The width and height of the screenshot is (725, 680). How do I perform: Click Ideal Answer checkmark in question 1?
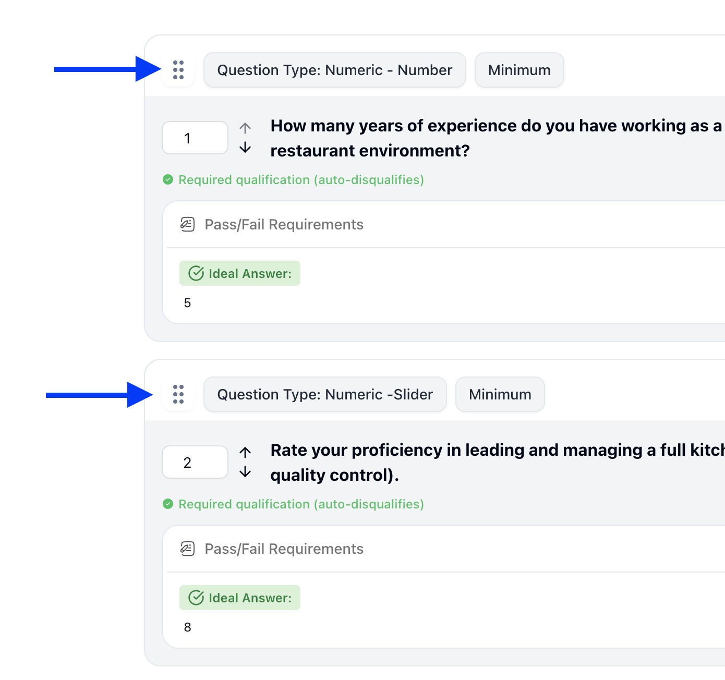click(196, 273)
